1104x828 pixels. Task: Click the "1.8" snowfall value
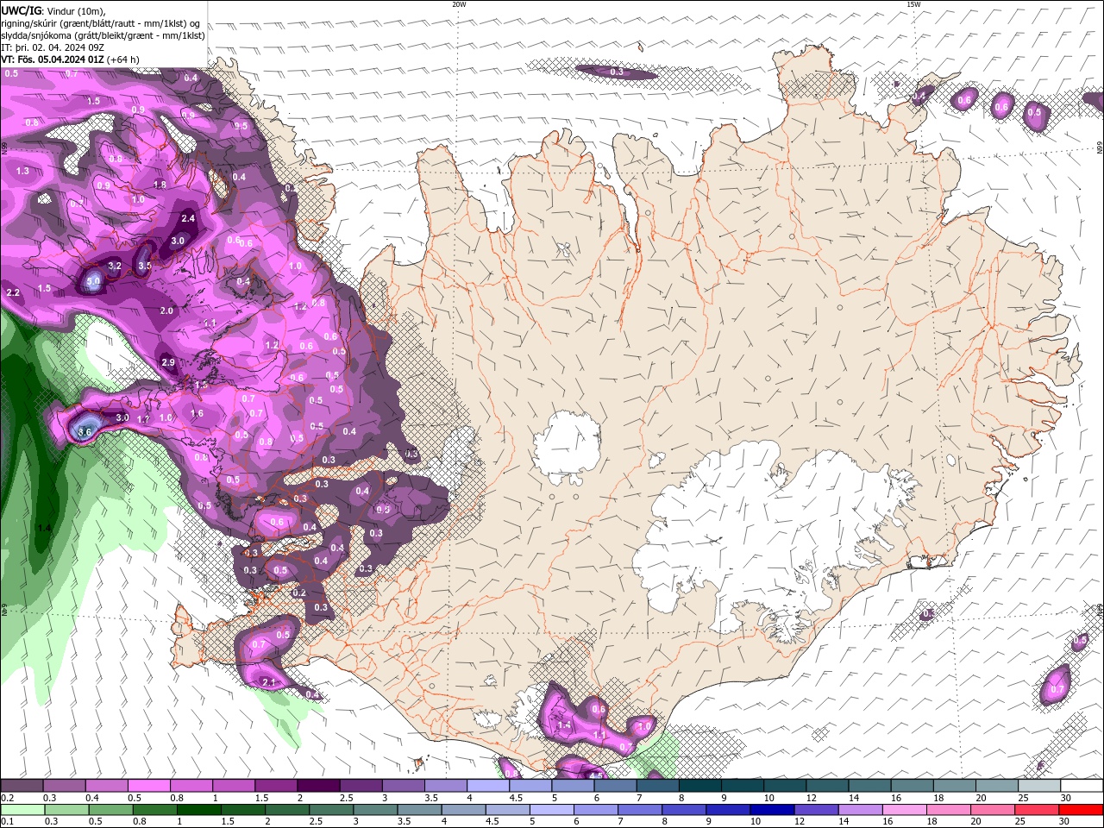(160, 185)
